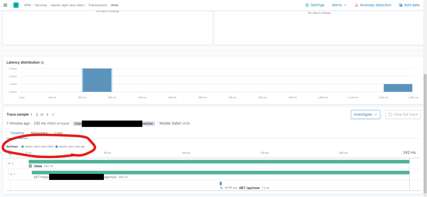Image resolution: width=427 pixels, height=197 pixels.
Task: Go to next trace sample
Action: point(53,115)
